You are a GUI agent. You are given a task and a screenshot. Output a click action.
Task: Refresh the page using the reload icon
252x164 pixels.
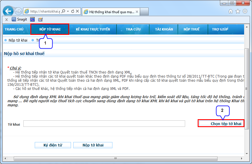(x=72, y=11)
